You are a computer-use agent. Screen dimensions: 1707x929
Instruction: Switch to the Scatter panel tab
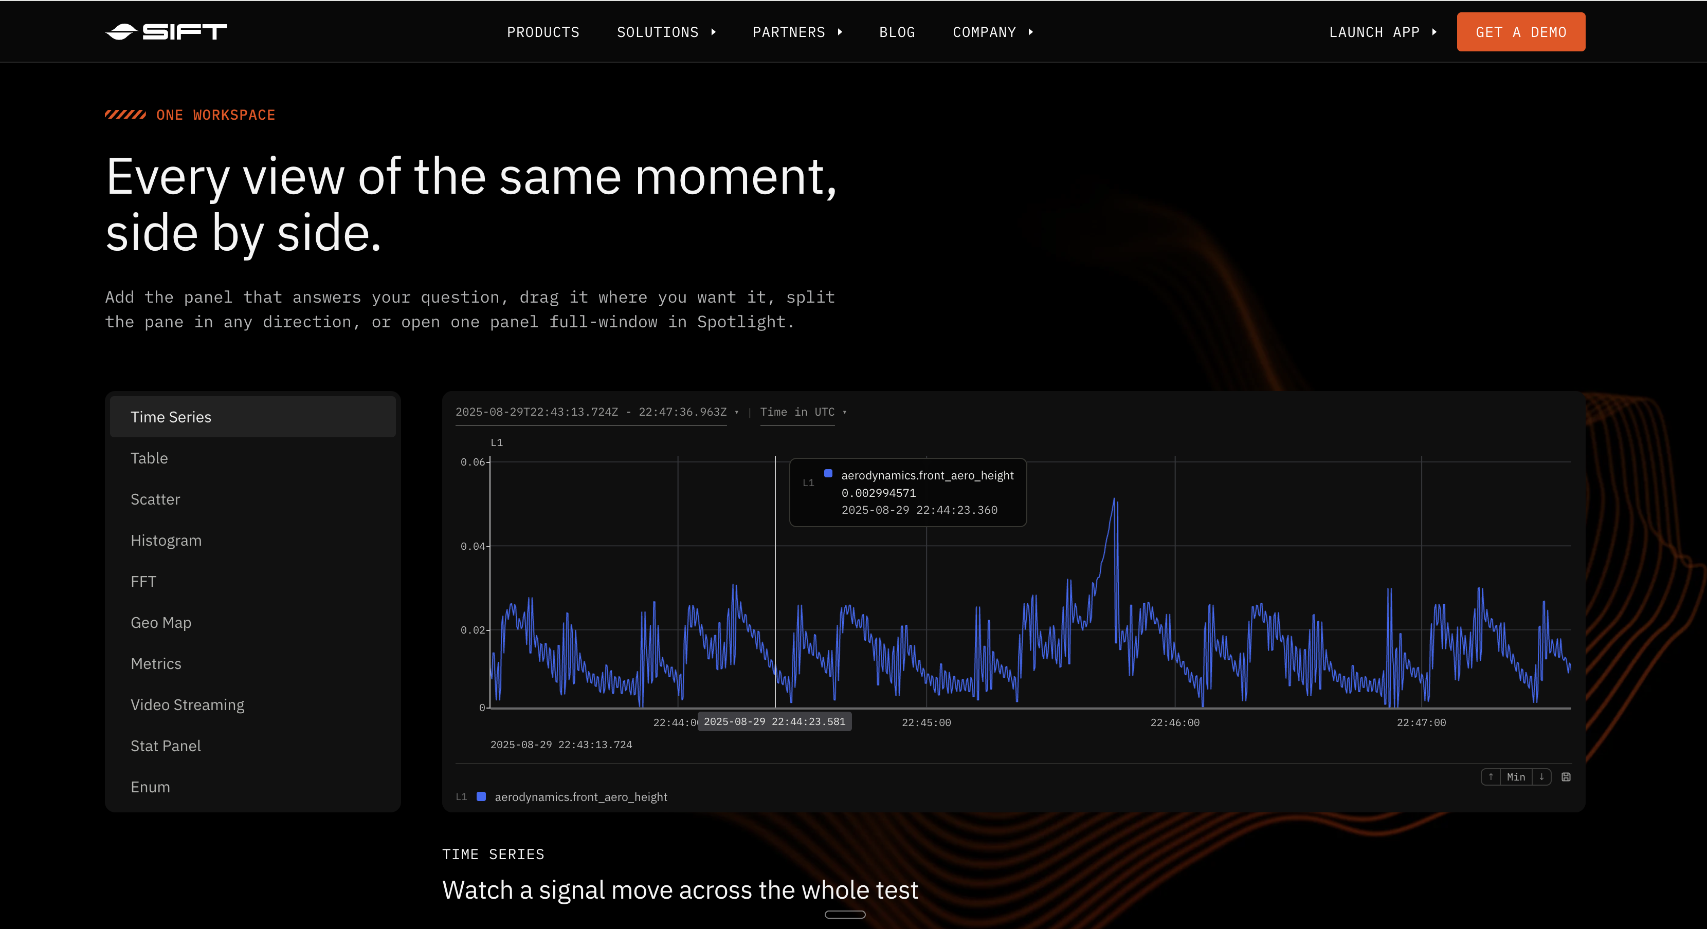252,499
